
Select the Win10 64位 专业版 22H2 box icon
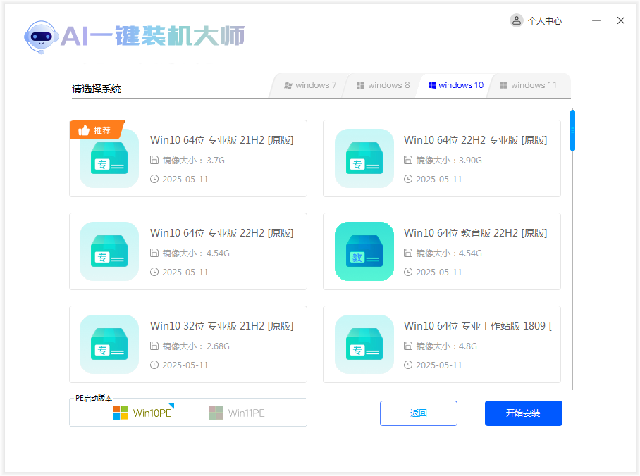click(109, 251)
